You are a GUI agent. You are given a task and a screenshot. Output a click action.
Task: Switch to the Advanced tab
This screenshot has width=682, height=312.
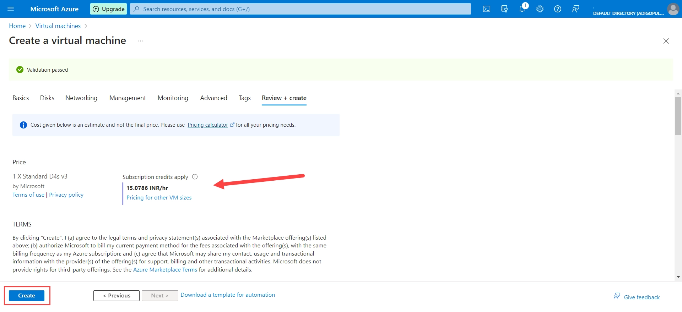(x=213, y=98)
